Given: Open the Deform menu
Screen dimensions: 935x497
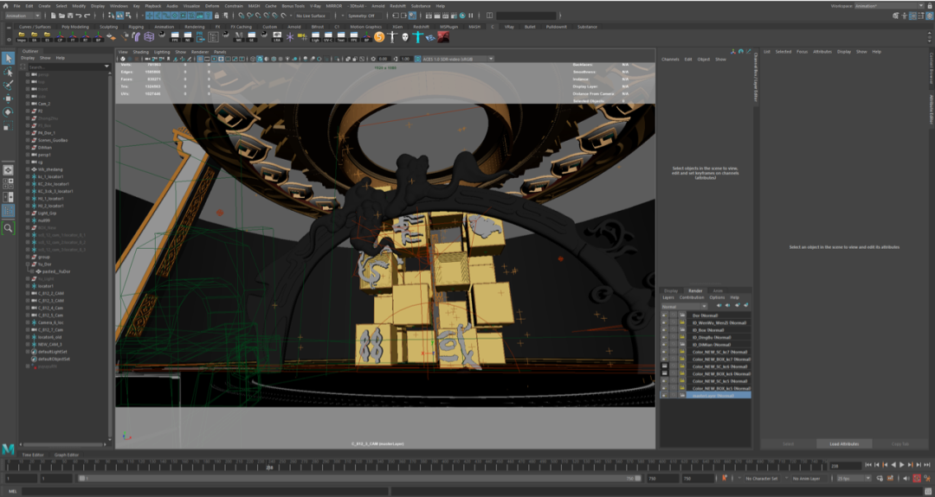Looking at the screenshot, I should 212,5.
